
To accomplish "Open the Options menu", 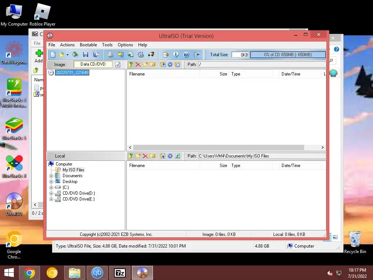I will click(125, 45).
